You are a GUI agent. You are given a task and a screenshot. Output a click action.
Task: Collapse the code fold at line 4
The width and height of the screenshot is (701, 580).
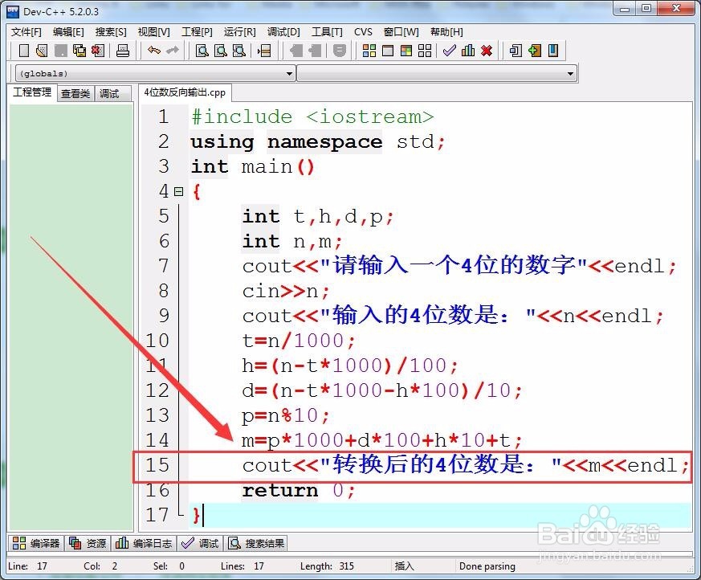click(179, 192)
